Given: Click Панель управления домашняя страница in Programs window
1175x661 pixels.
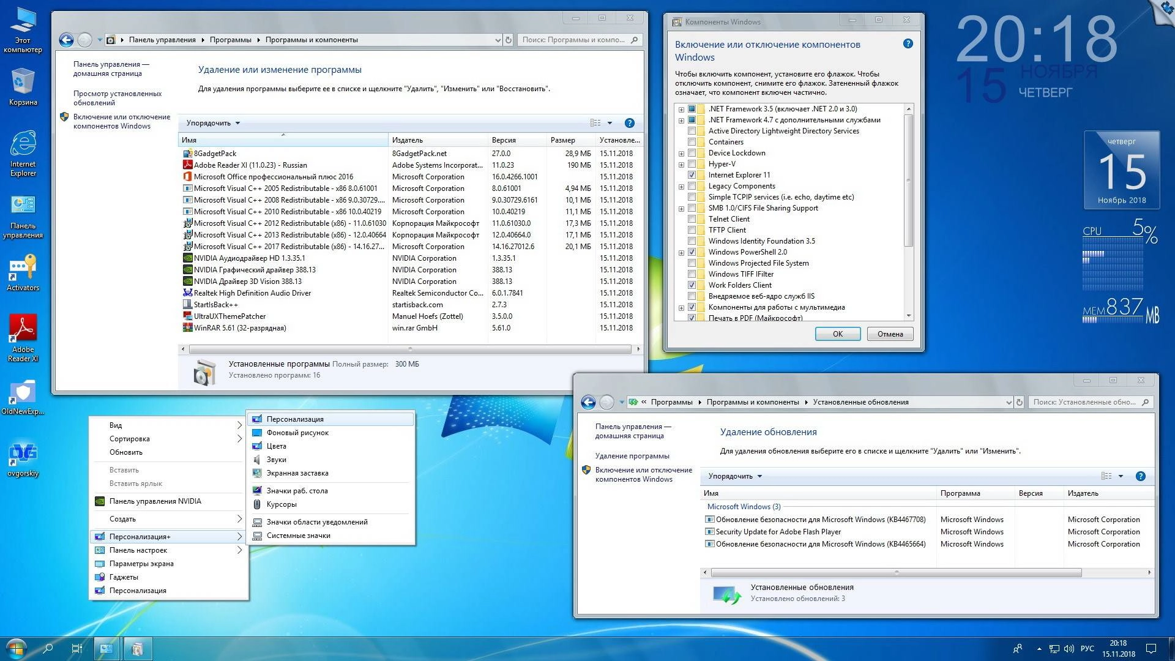Looking at the screenshot, I should click(x=111, y=69).
